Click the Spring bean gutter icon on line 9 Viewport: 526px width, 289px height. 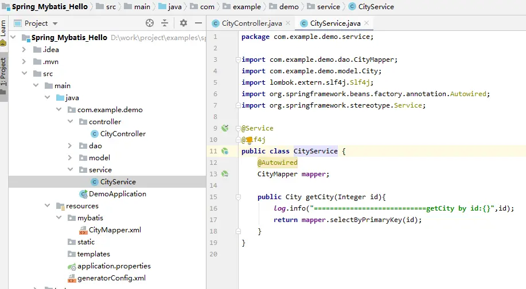coord(225,128)
